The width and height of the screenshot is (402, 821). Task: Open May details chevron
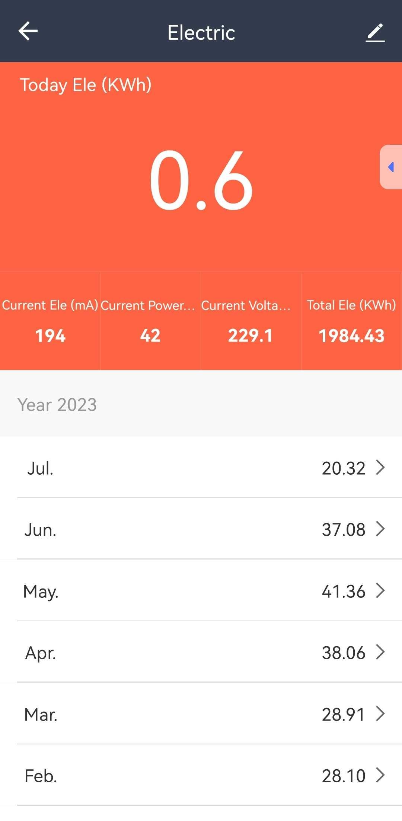point(380,590)
